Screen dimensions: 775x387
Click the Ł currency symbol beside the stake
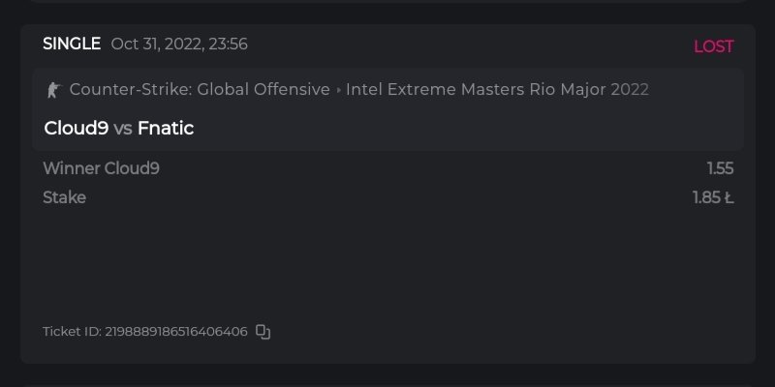(x=728, y=197)
